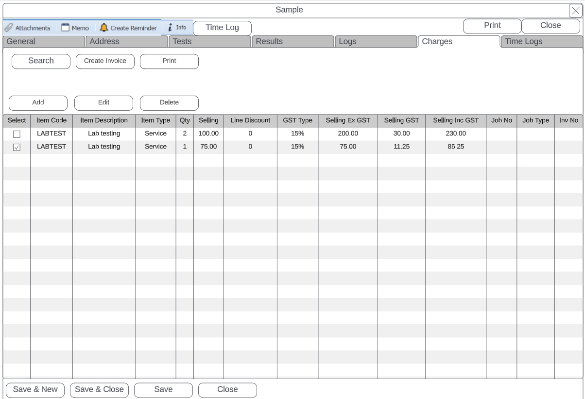This screenshot has height=399, width=585.
Task: Click the Delete button
Action: 169,103
